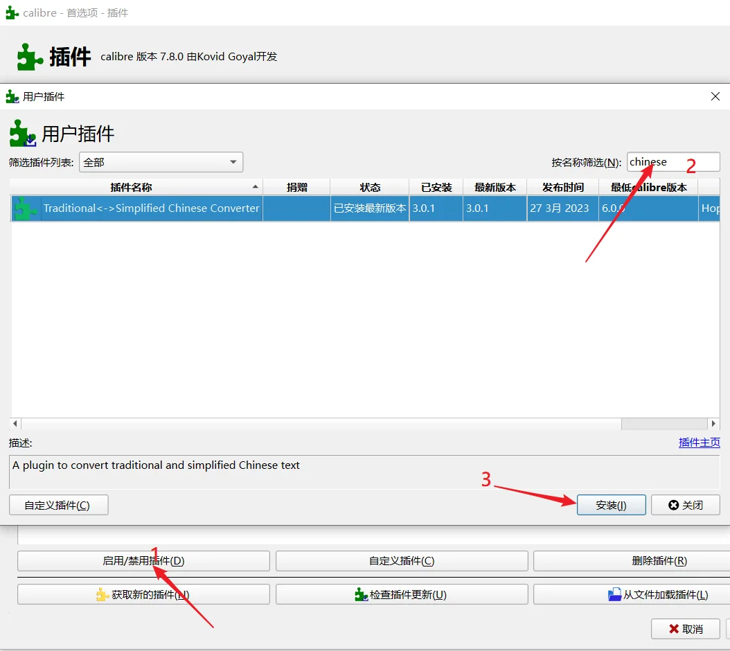Click the 检查插件更新(U) button

coord(402,594)
